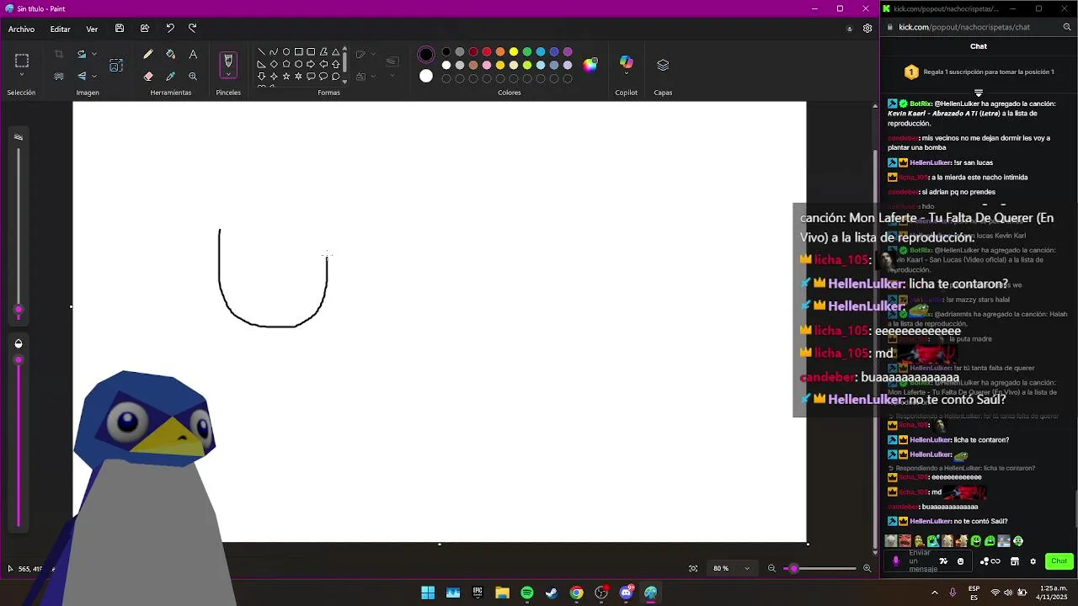Open Paint settings gear
The width and height of the screenshot is (1078, 606).
click(x=867, y=29)
